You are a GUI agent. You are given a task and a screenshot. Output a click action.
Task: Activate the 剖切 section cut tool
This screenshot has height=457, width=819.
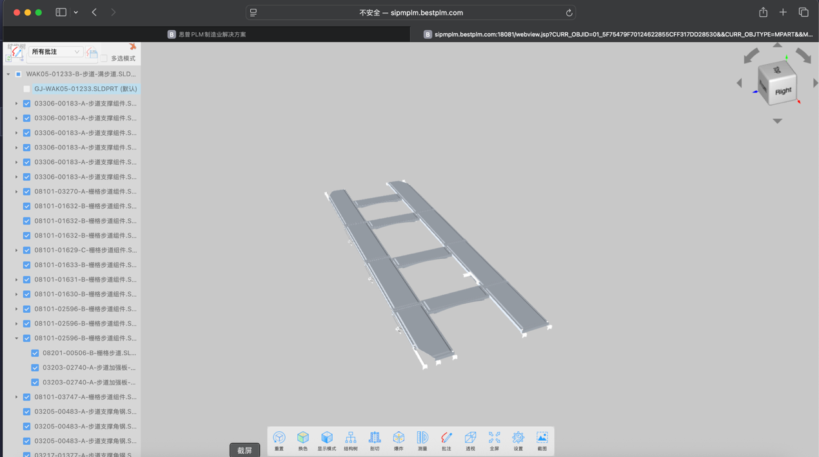click(x=375, y=441)
